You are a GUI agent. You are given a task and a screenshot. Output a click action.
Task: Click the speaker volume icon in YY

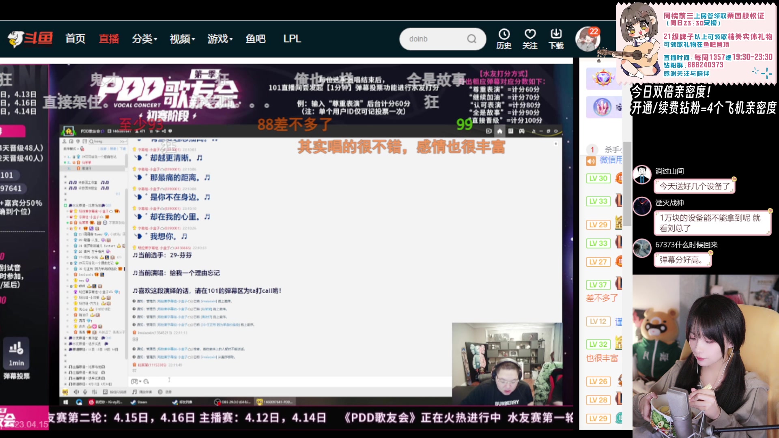(x=76, y=392)
